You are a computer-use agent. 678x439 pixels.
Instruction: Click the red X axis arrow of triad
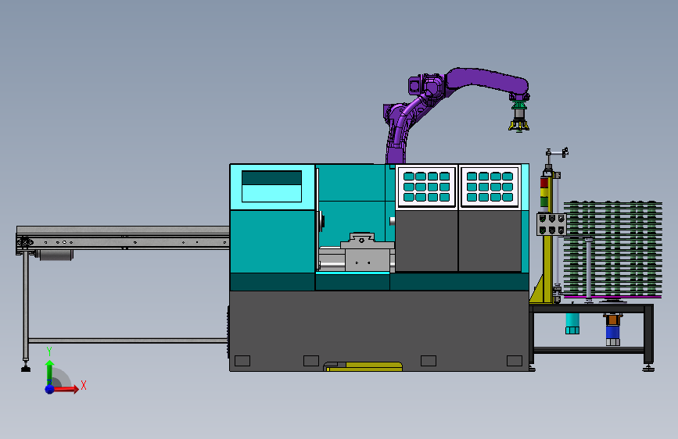(66, 389)
